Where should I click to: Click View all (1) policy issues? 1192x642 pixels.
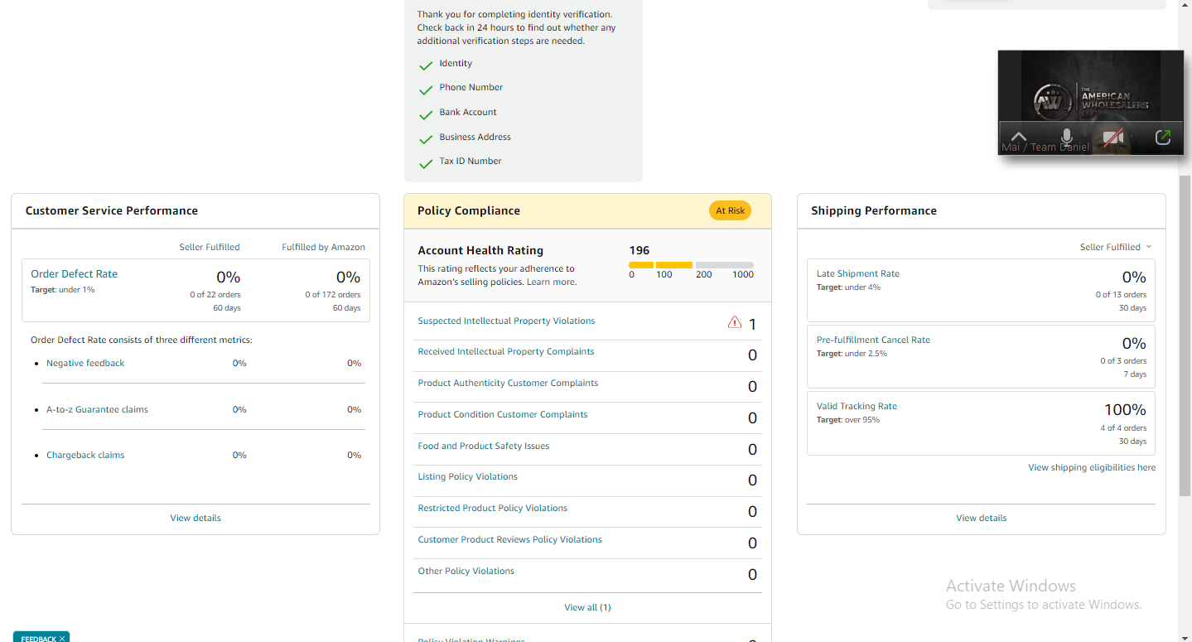(587, 607)
